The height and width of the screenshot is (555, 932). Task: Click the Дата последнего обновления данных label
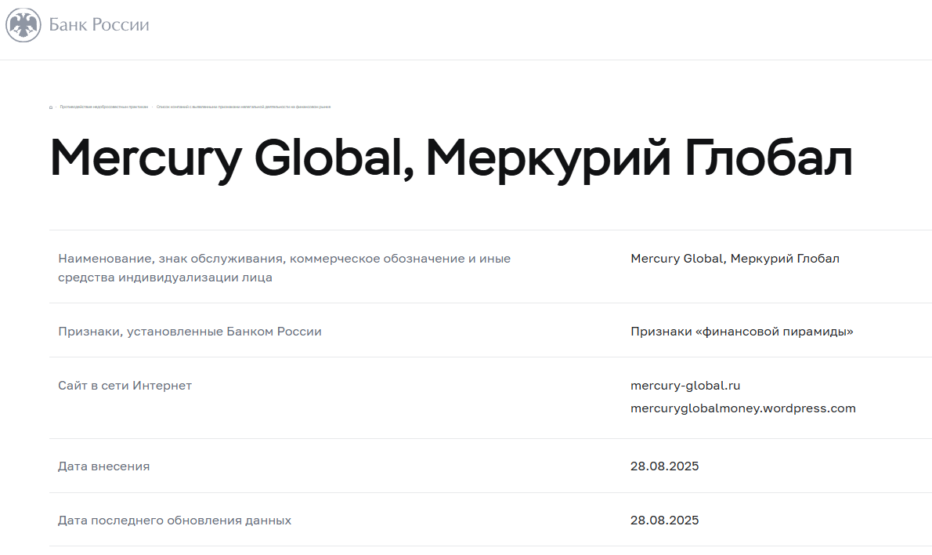tap(175, 521)
